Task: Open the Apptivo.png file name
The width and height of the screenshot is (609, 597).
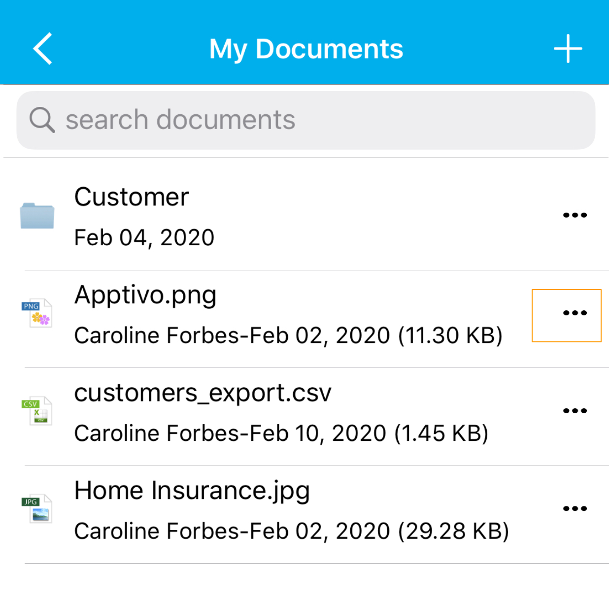Action: [145, 295]
